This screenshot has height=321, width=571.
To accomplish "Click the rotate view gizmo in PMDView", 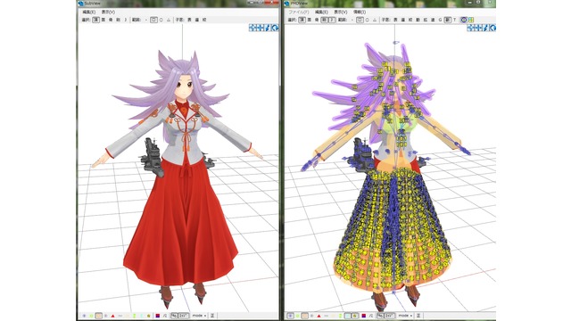I will (492, 28).
